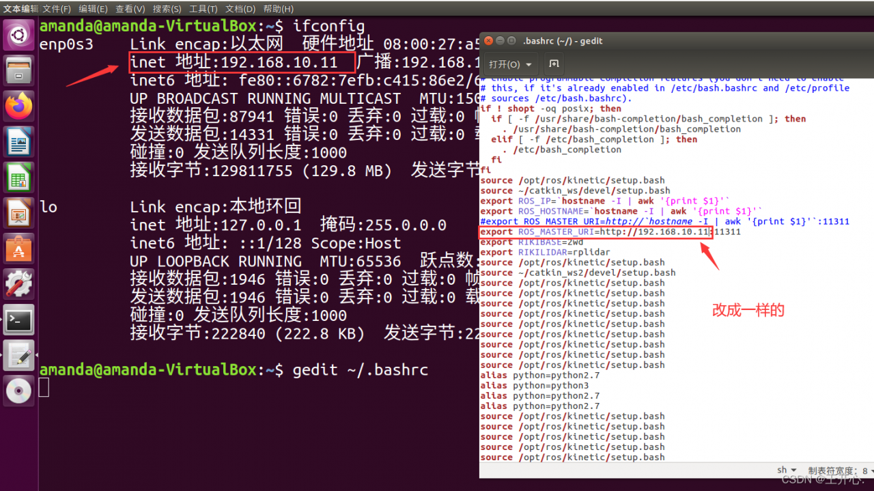Image resolution: width=874 pixels, height=491 pixels.
Task: Open the 查看(V) menu
Action: click(x=130, y=9)
